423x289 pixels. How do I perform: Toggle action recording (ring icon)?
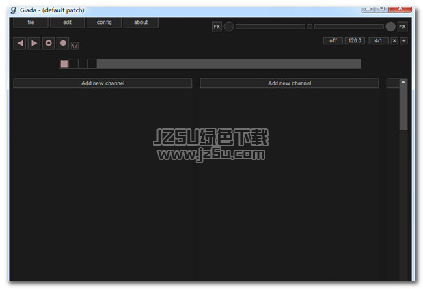[x=49, y=44]
